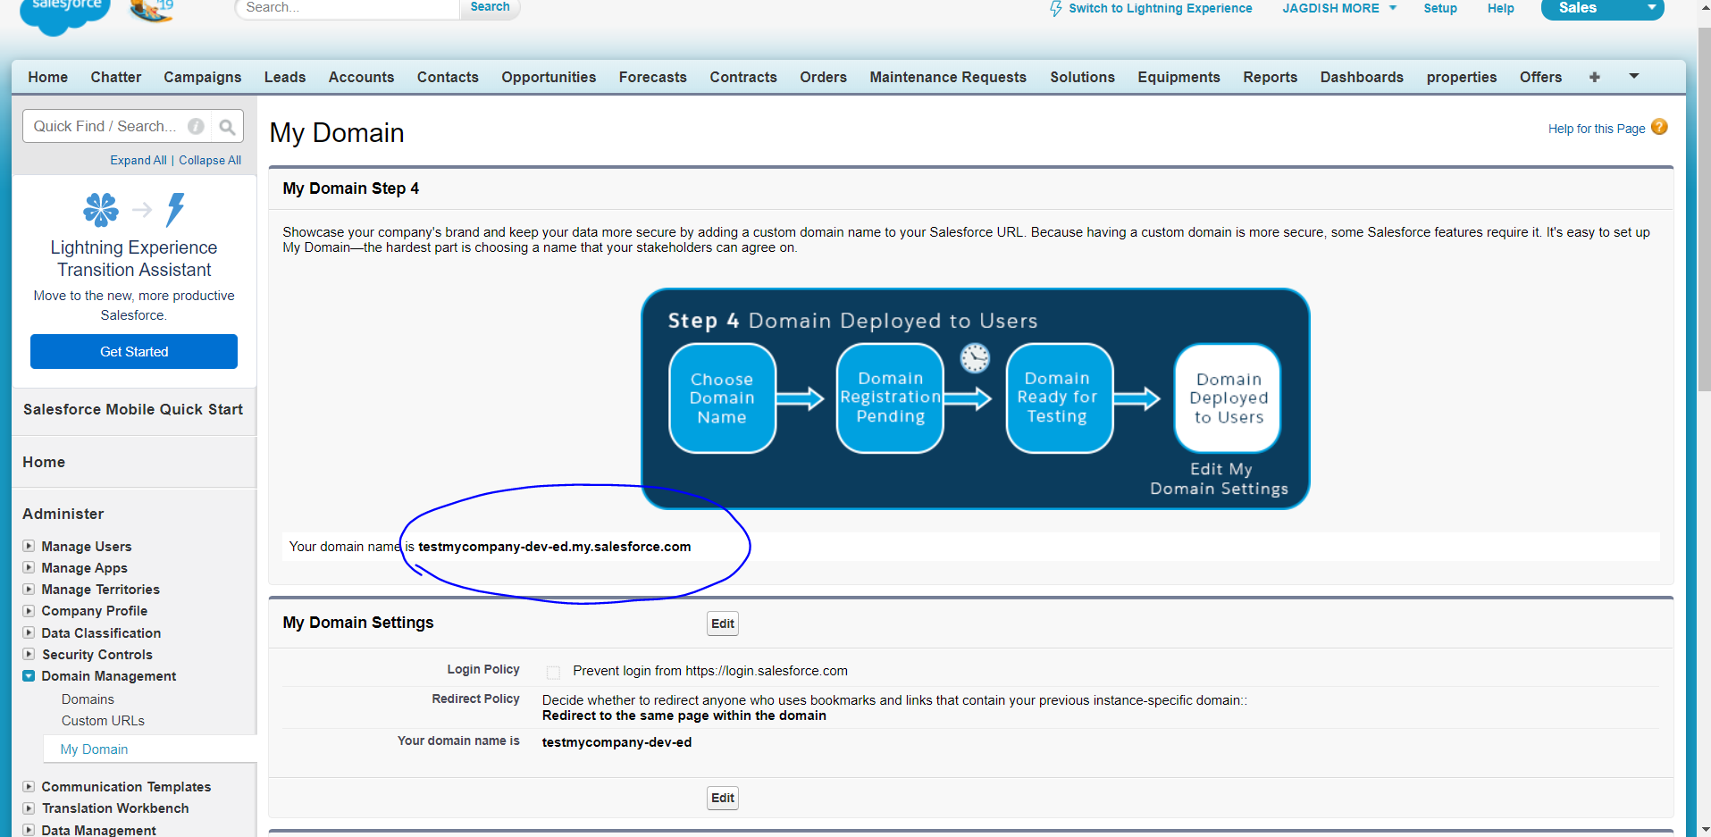Expand the Translation Workbench tree node
The width and height of the screenshot is (1711, 837).
pyautogui.click(x=29, y=808)
